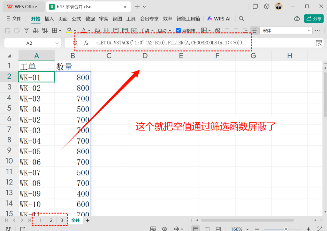This screenshot has height=231, width=327.
Task: Switch to normal view in status bar
Action: [x=196, y=229]
